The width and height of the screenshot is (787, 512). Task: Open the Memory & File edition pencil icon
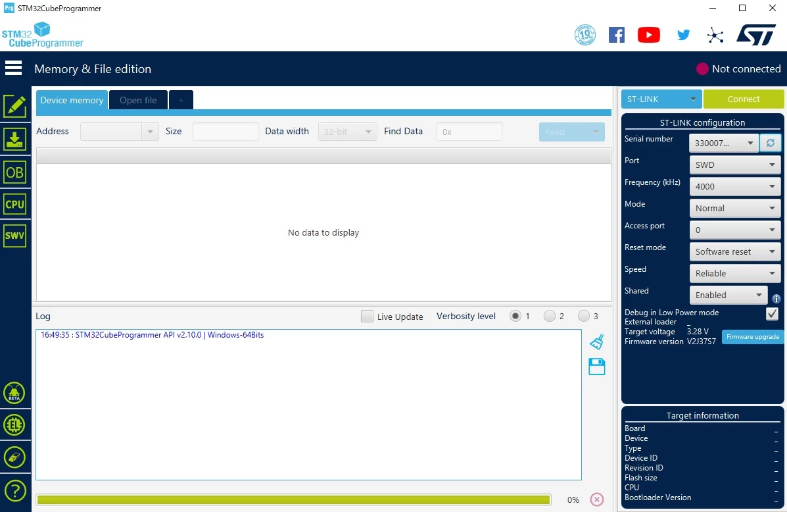coord(15,107)
